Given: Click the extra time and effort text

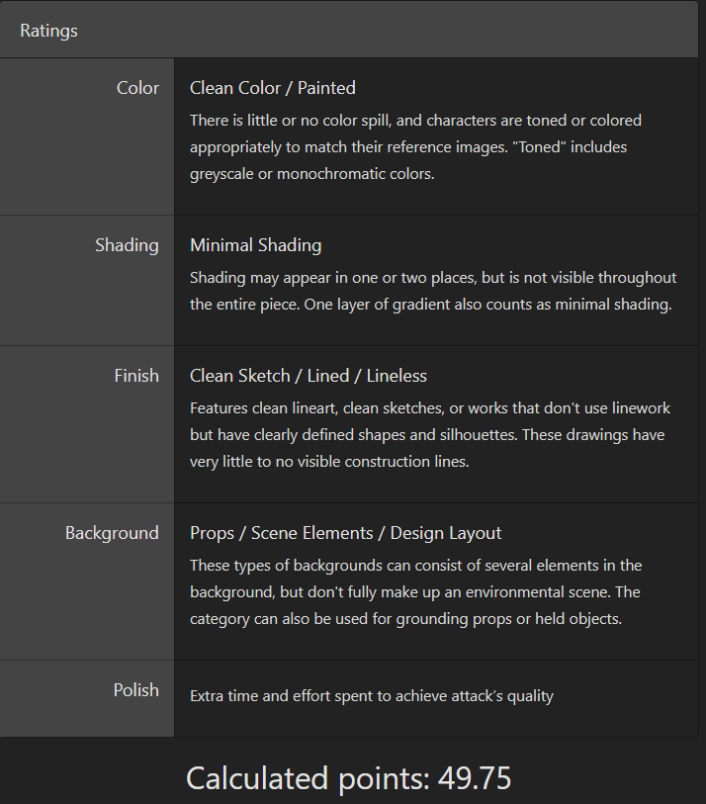Looking at the screenshot, I should click(x=371, y=696).
